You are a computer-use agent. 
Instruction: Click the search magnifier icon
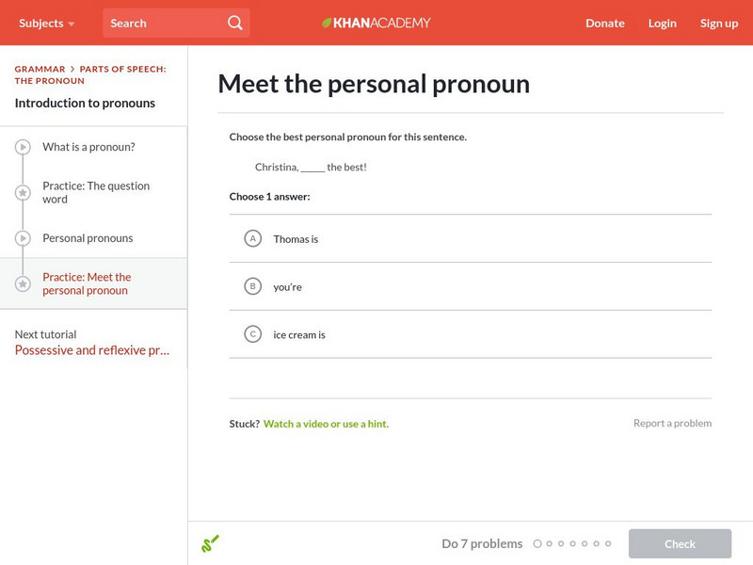(x=234, y=22)
